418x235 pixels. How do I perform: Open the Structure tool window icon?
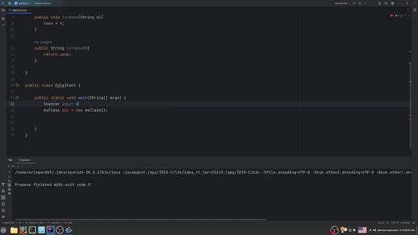[3, 18]
